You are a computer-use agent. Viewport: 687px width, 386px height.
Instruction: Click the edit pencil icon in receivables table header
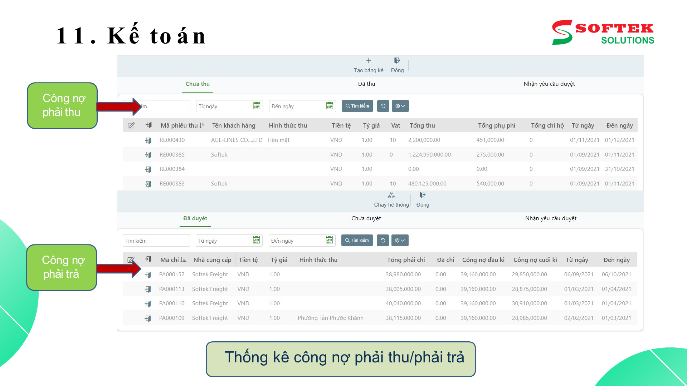pyautogui.click(x=131, y=125)
